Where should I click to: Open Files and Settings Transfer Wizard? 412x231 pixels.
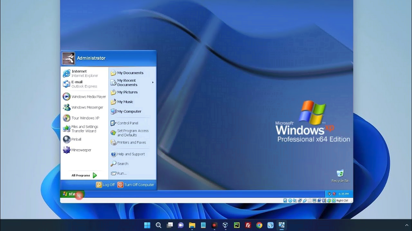pyautogui.click(x=84, y=129)
